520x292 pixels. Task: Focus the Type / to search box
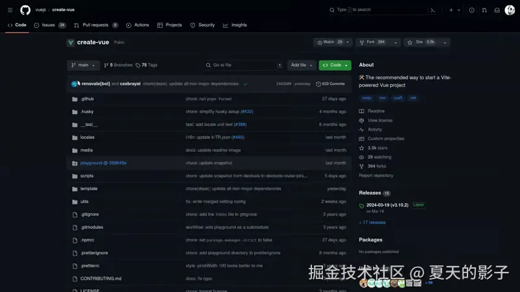(x=378, y=10)
